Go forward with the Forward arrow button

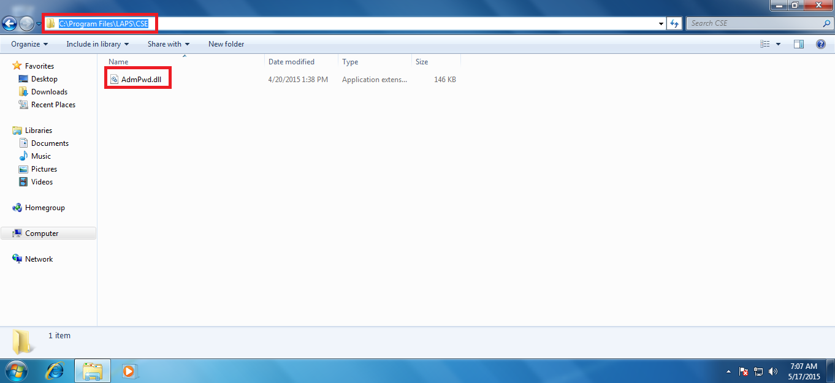click(26, 24)
